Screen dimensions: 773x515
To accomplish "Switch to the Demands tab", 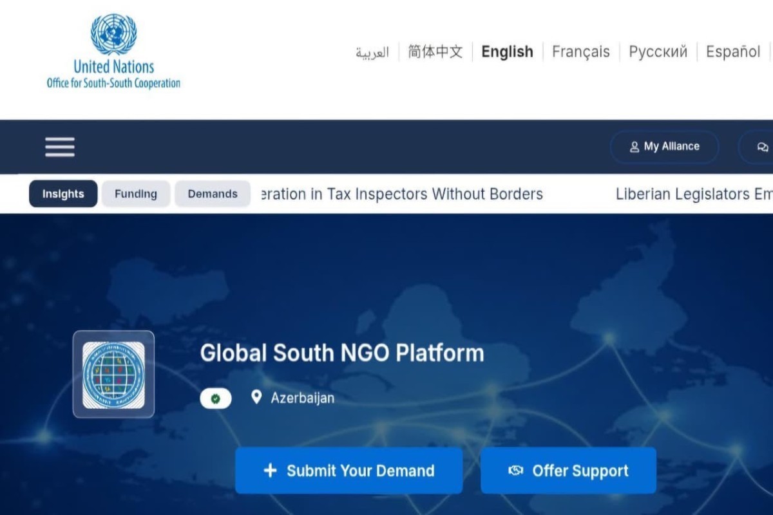I will pyautogui.click(x=213, y=194).
